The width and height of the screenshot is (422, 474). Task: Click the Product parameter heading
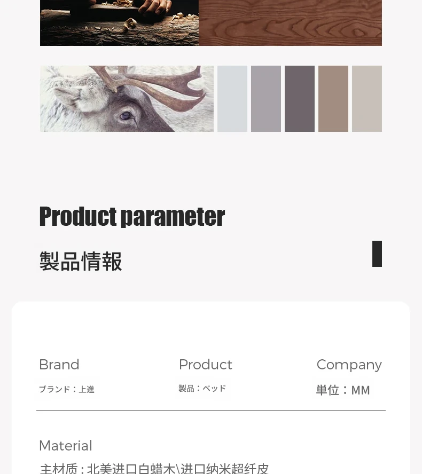click(132, 217)
